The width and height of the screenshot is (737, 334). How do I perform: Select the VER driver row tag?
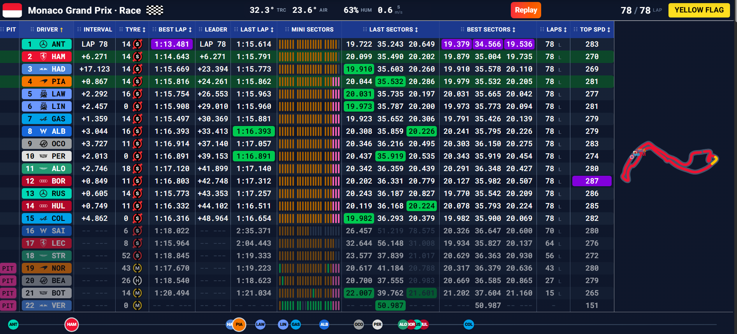[x=47, y=306]
